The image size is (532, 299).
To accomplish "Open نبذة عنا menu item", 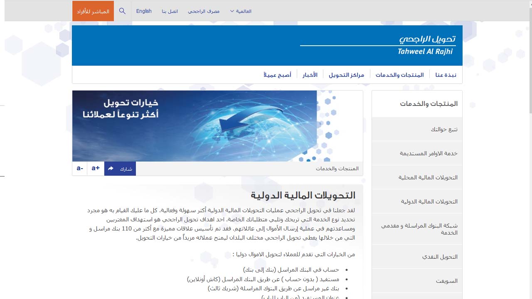I will click(x=446, y=75).
